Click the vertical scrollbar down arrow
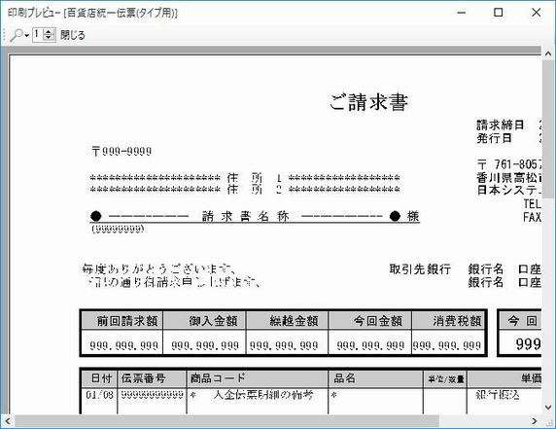The width and height of the screenshot is (556, 429). [548, 407]
